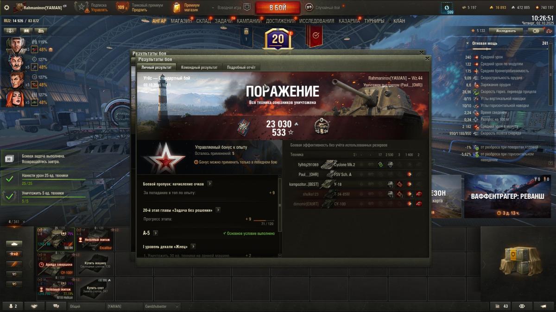Open the chat channels icon
Screen dimensions: 556x312
56,306
